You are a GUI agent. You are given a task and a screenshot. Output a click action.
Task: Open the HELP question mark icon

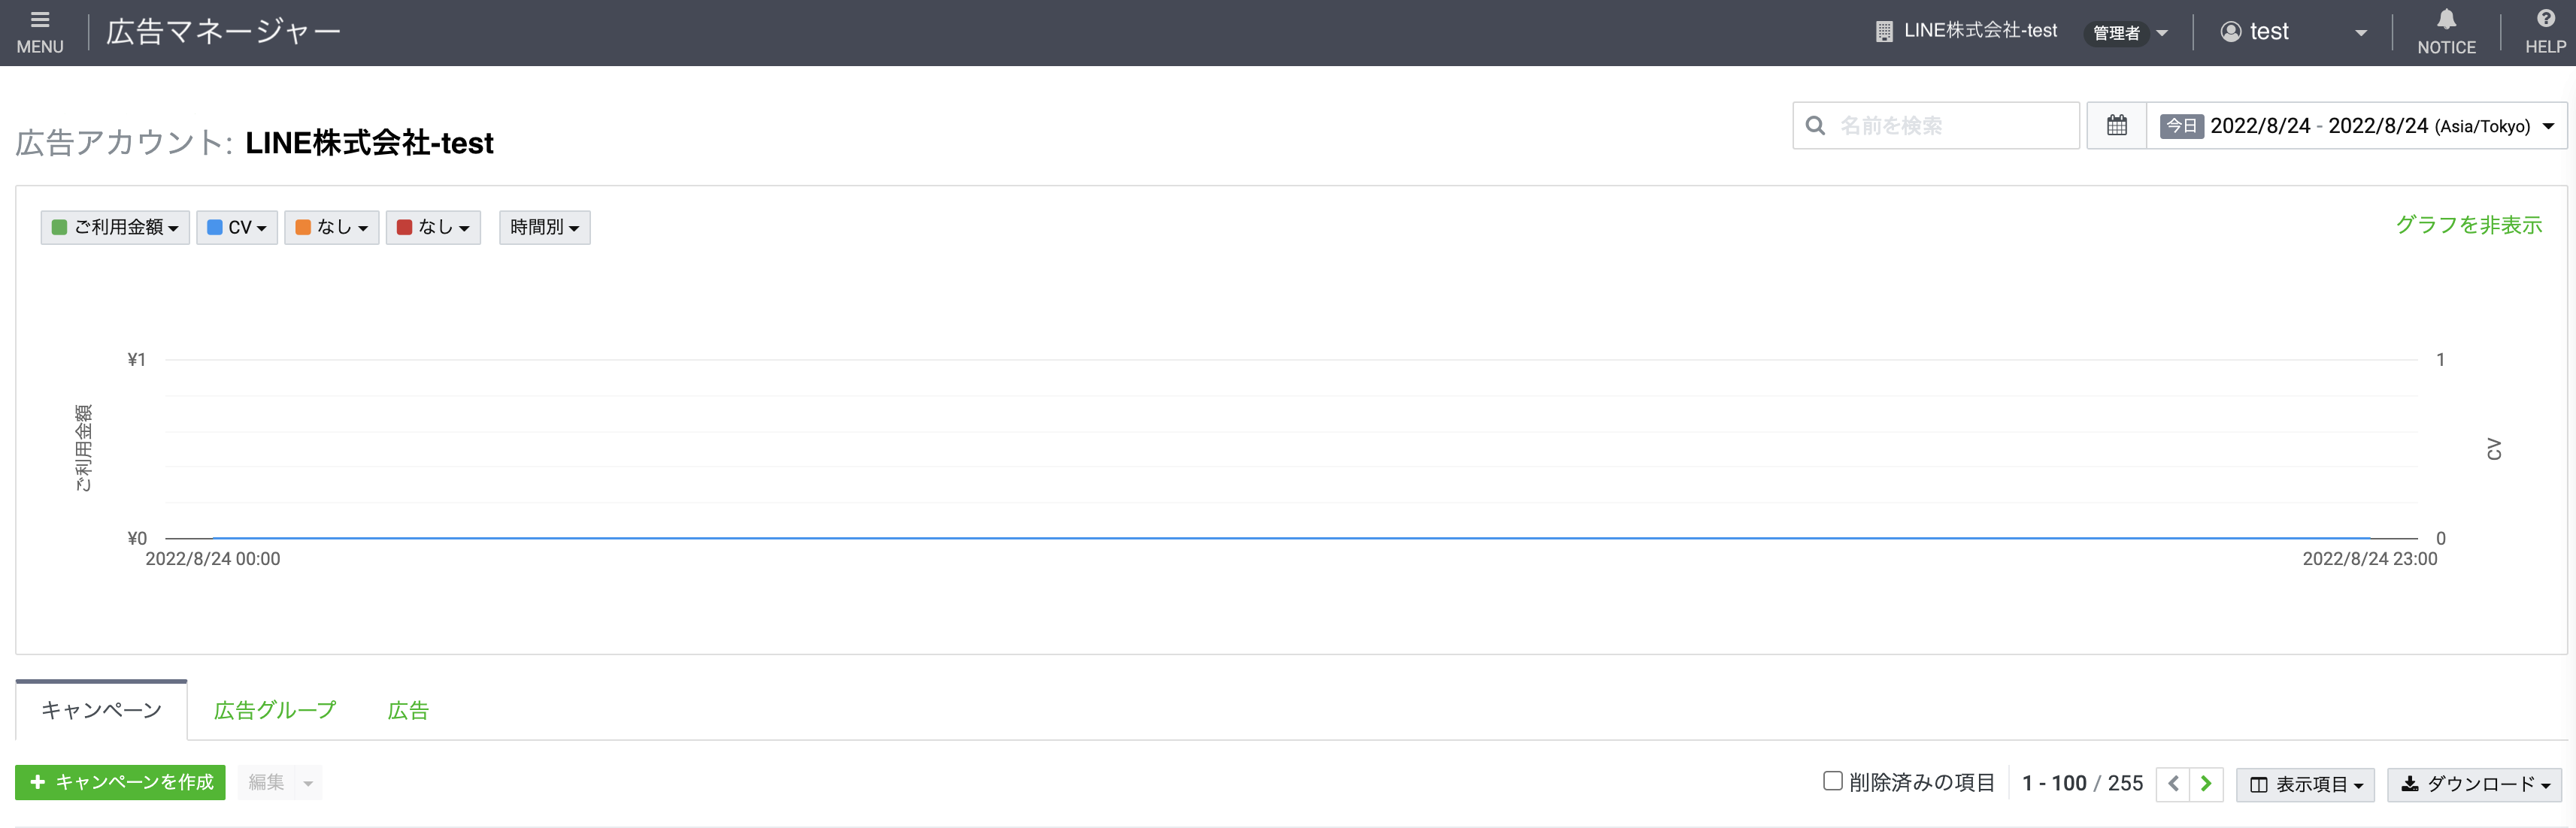tap(2545, 20)
